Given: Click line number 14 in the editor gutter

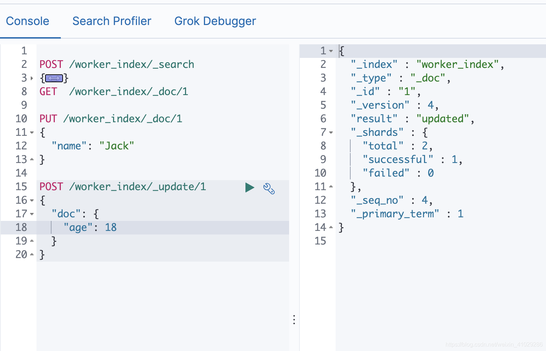Looking at the screenshot, I should coord(21,173).
